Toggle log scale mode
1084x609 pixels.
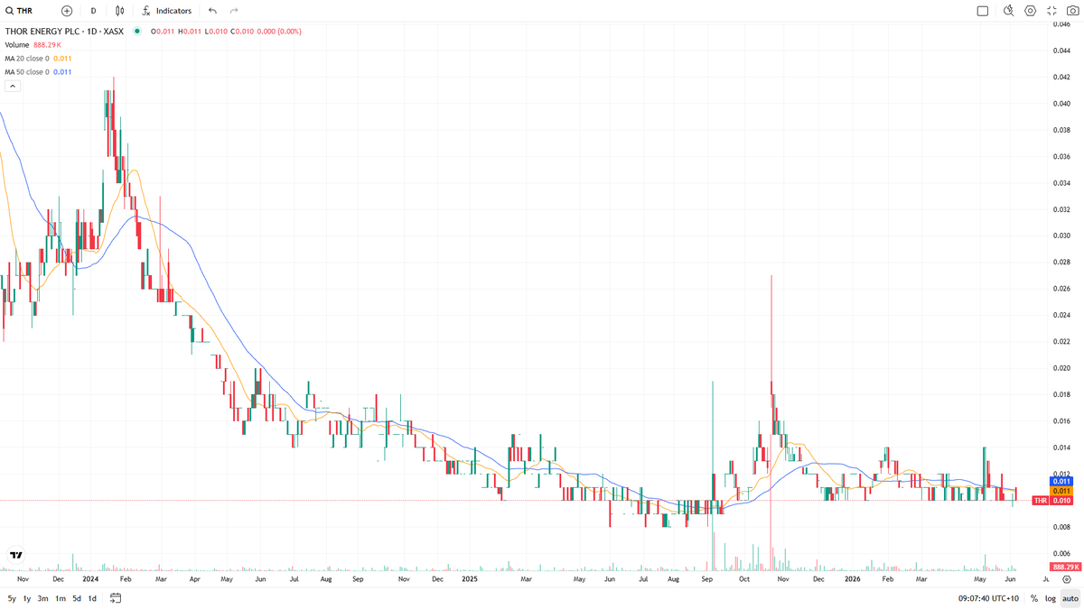(1051, 598)
